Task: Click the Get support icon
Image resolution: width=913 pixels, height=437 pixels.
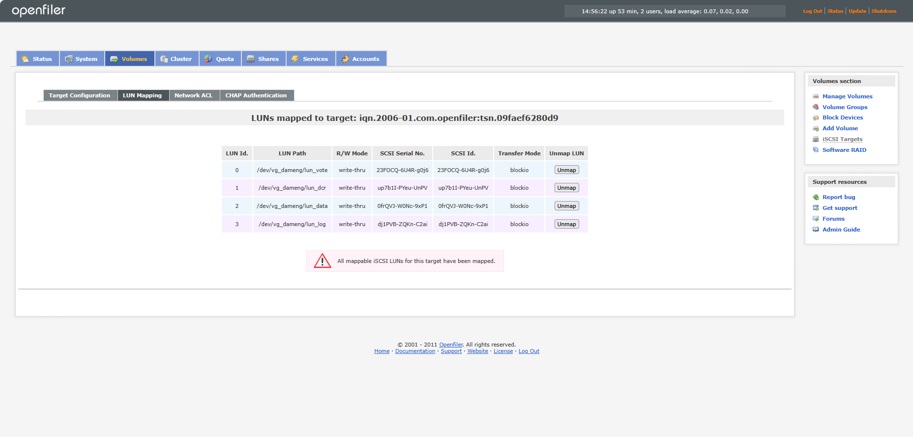Action: tap(816, 208)
